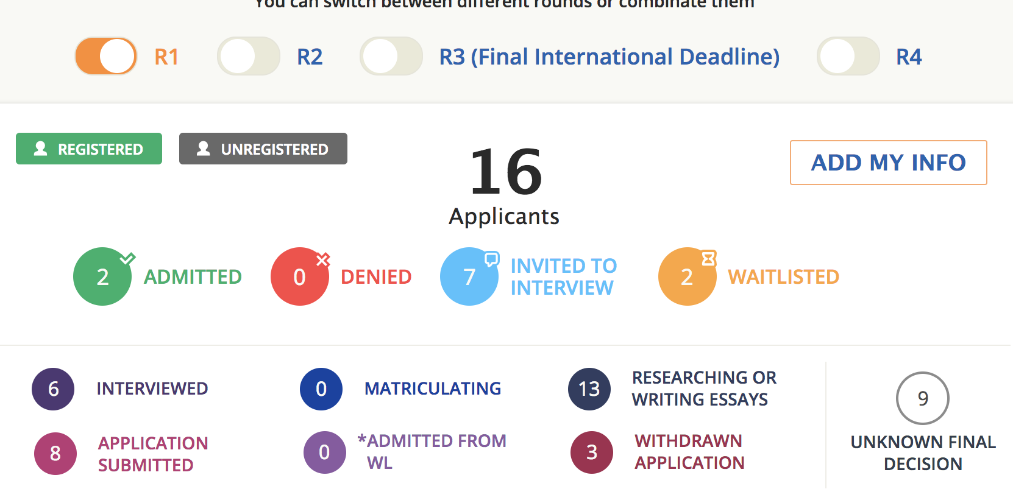Viewport: 1013px width, 503px height.
Task: Click the Invited to Interview label
Action: [563, 276]
